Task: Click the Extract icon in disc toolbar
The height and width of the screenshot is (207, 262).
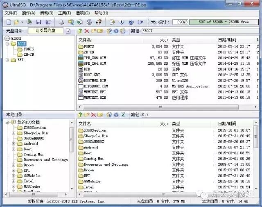Action: (x=109, y=31)
